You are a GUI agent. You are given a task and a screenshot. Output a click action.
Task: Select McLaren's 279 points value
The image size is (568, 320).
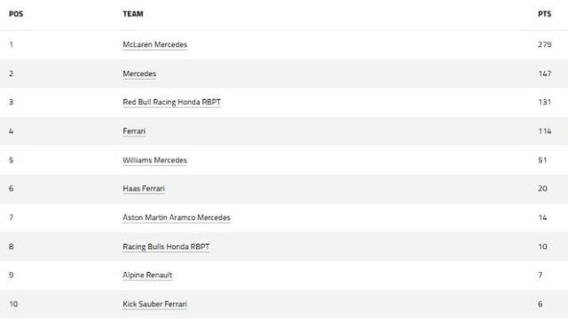[x=545, y=44]
